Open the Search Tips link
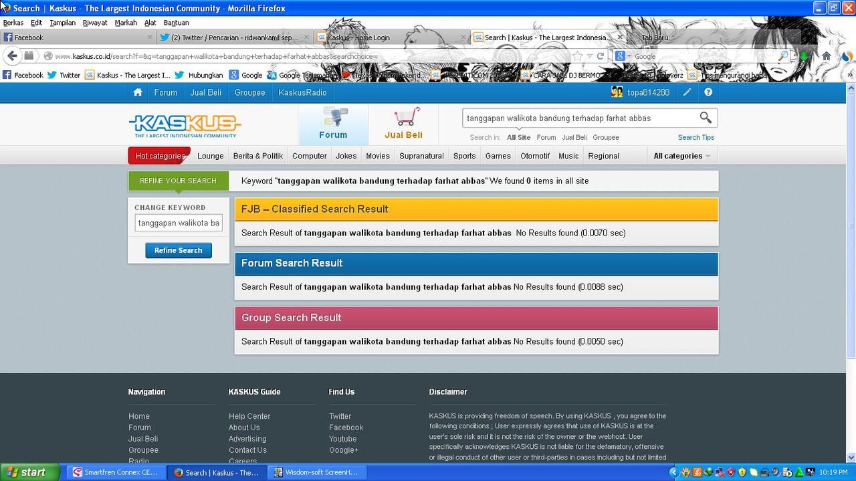 [696, 137]
